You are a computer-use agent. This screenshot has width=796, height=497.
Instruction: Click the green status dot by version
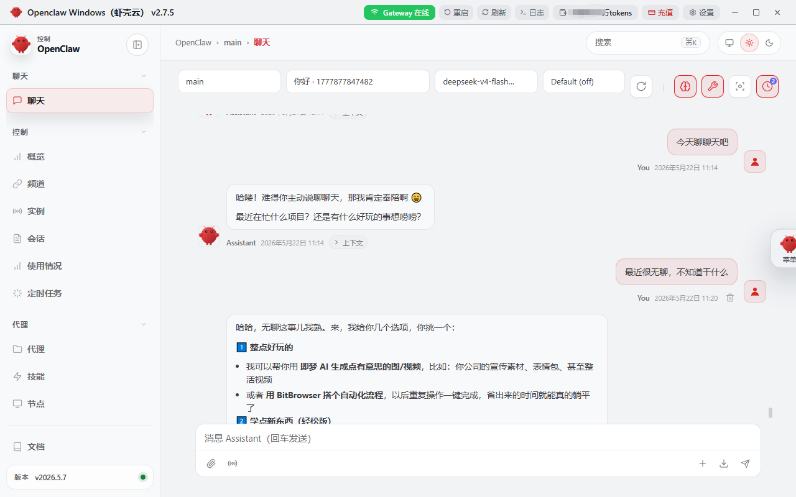143,477
